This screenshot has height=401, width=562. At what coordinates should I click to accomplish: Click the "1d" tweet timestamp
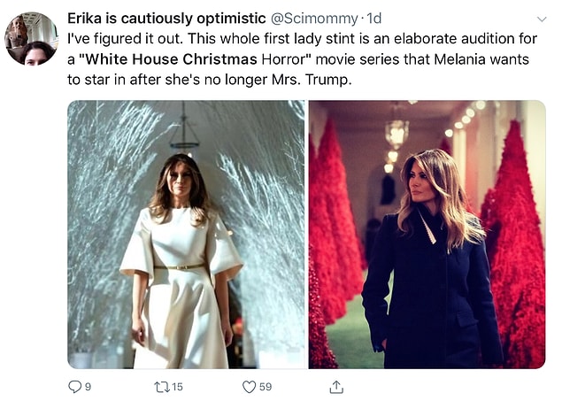374,19
